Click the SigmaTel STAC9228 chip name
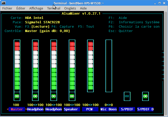Screen dimensions: 168x117 point(42,22)
